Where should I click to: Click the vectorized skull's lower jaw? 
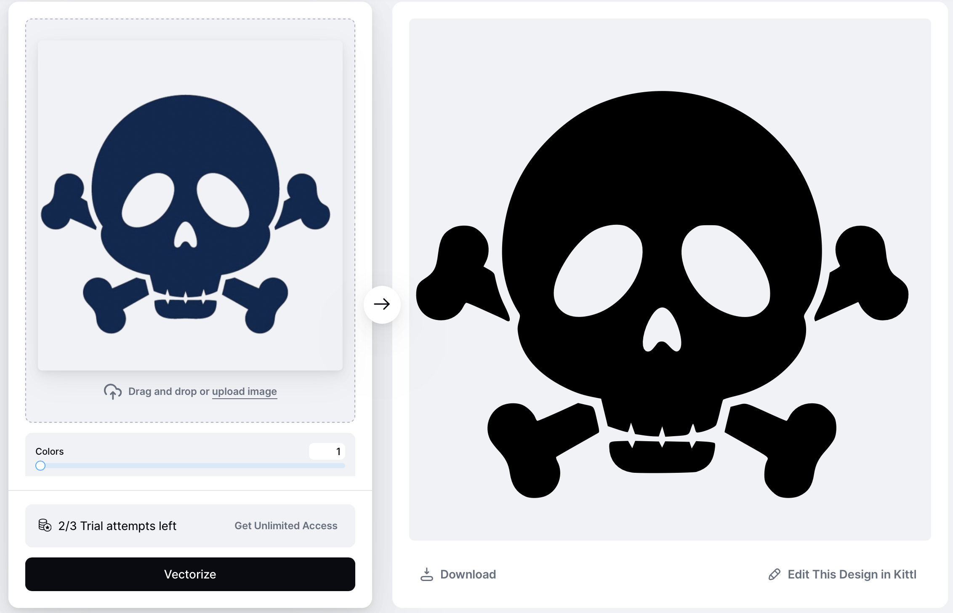[x=661, y=459]
